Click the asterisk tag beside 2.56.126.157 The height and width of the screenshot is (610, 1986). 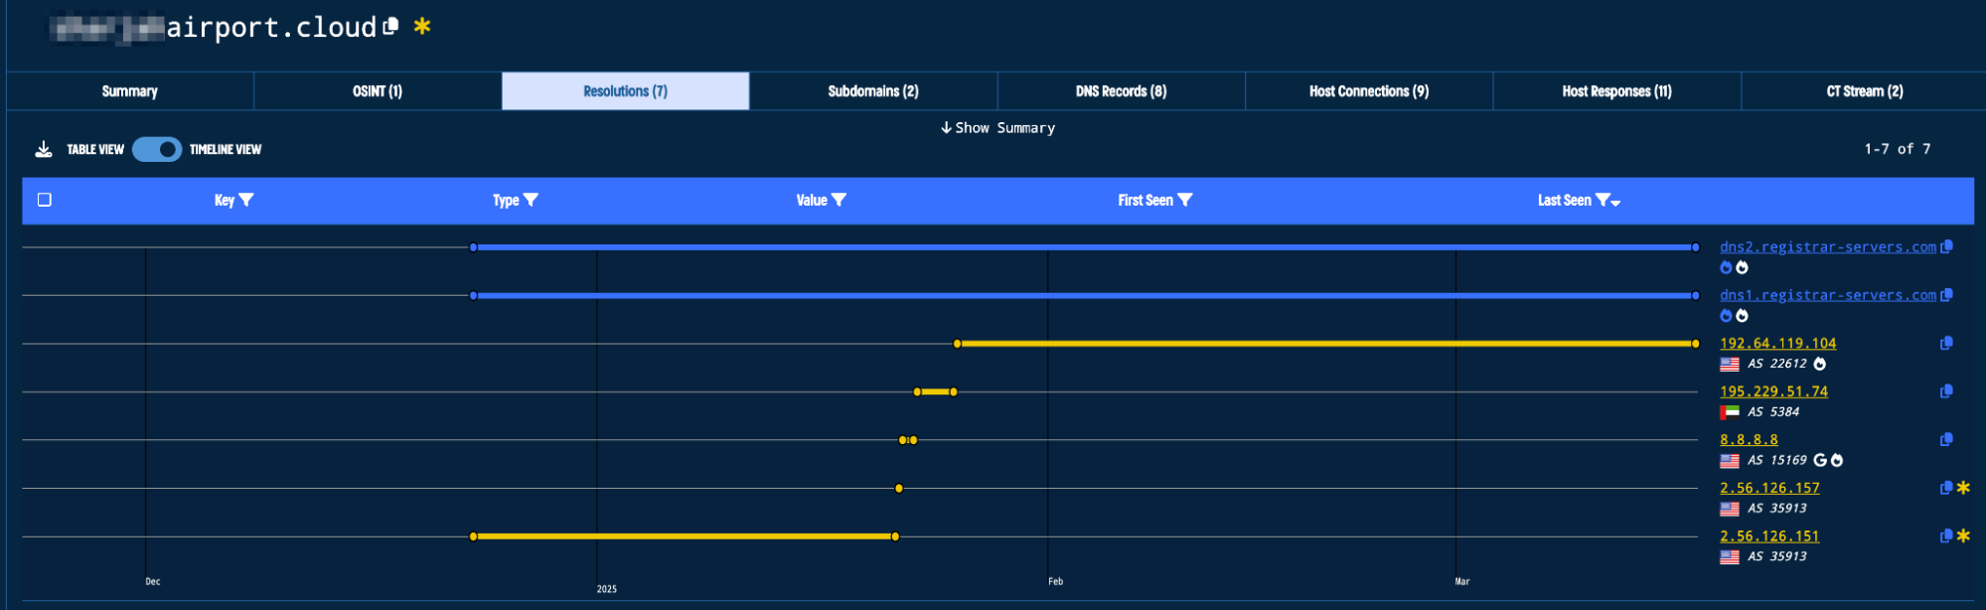point(1963,487)
